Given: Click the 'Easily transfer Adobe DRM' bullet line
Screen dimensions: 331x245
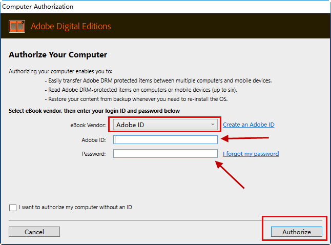Looking at the screenshot, I should point(158,80).
